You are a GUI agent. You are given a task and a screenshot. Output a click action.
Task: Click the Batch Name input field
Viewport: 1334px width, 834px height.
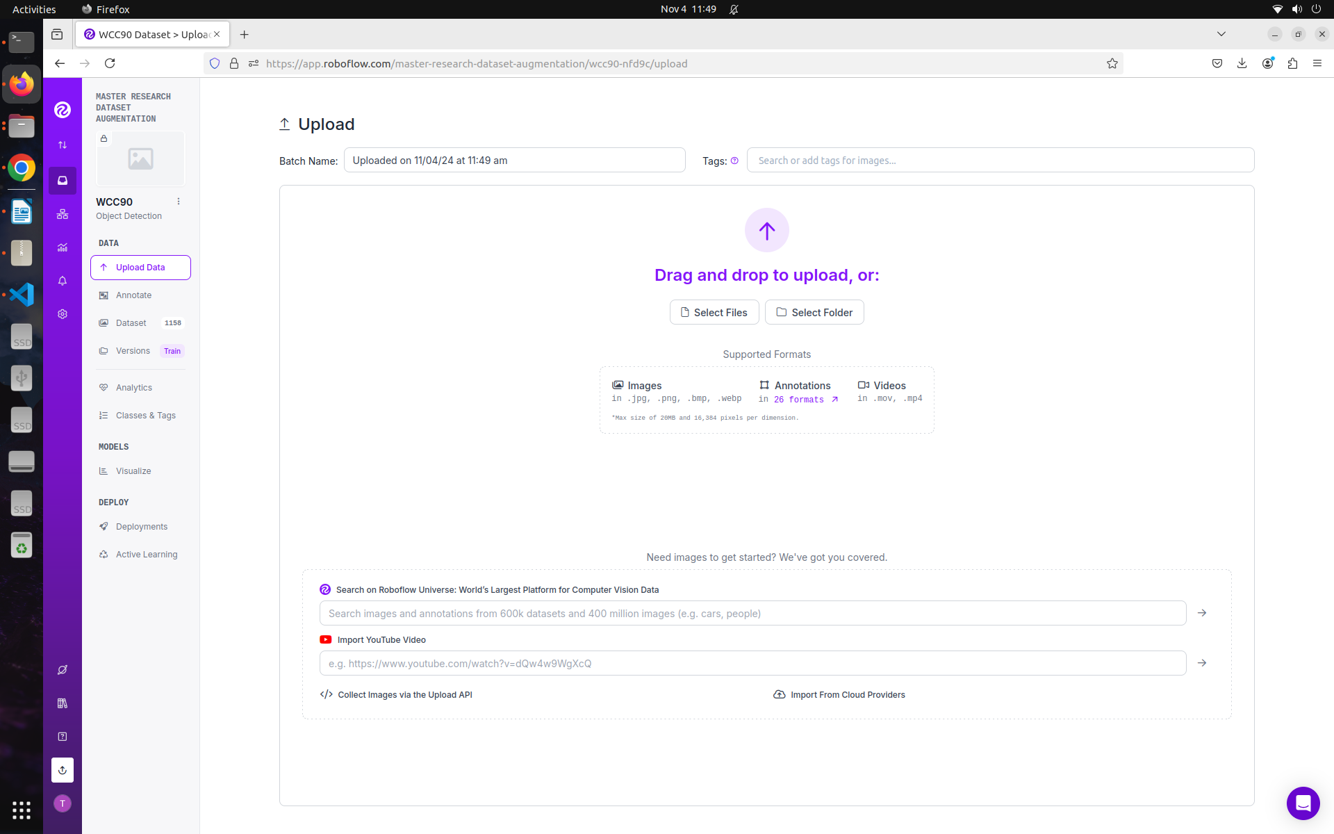(514, 161)
